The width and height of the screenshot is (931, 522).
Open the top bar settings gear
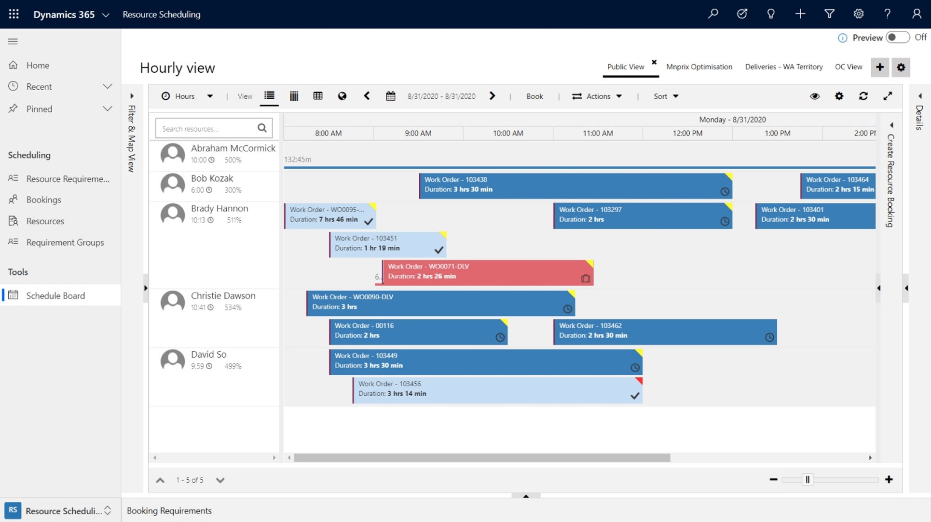(858, 14)
